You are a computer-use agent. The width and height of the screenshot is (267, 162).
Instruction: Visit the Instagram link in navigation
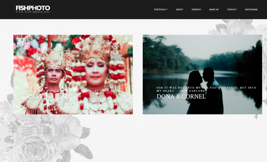(251, 10)
